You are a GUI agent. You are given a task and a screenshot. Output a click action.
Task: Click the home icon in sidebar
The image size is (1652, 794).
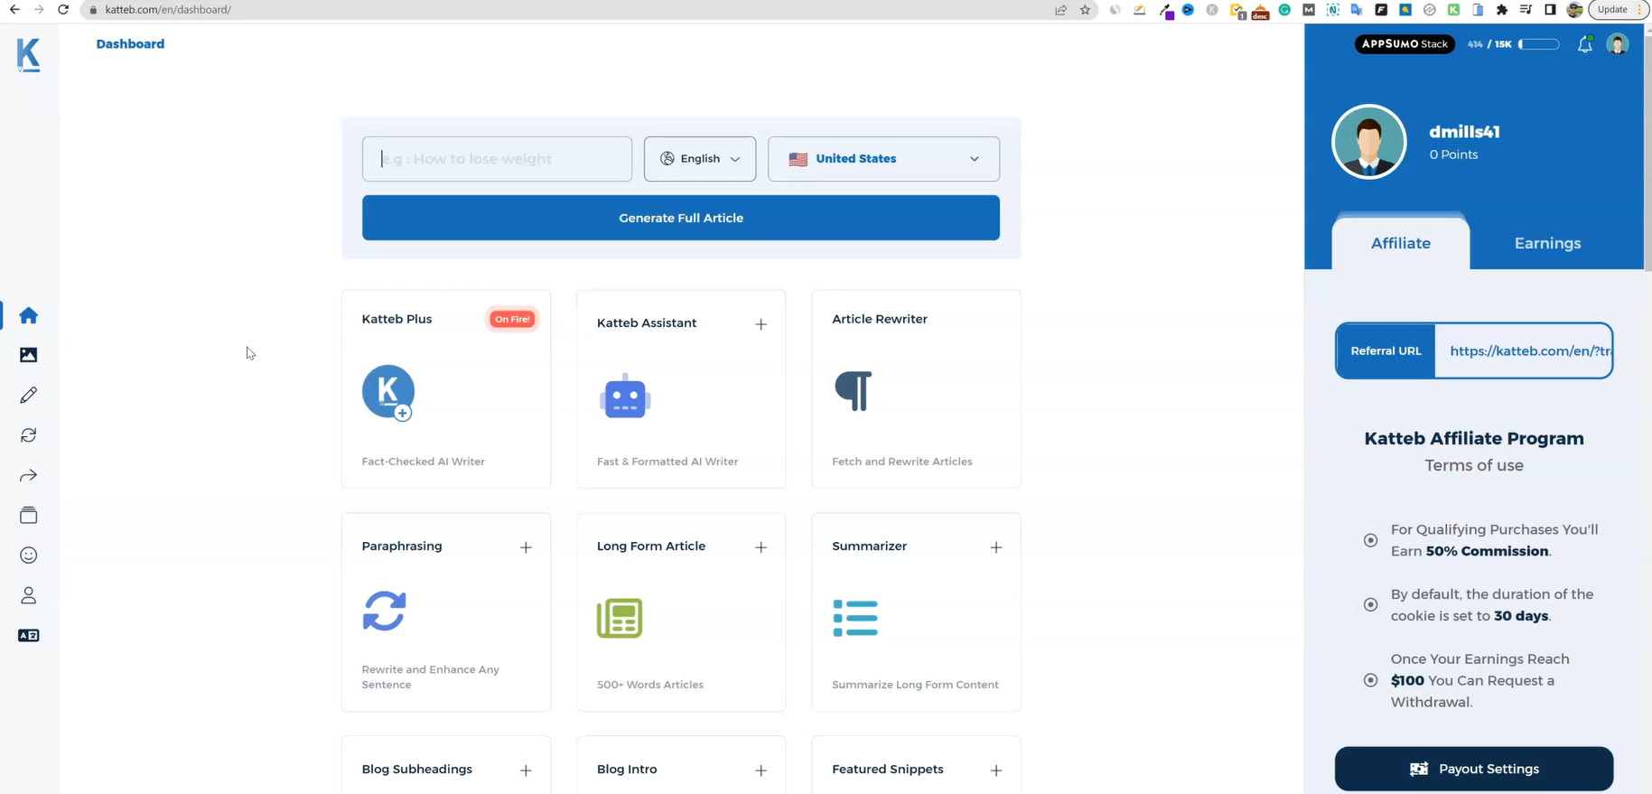click(28, 315)
